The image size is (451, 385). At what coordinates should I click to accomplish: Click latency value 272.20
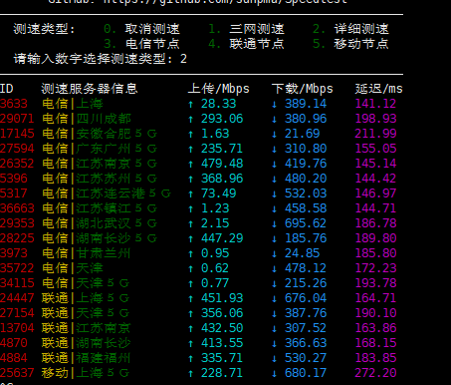(x=375, y=373)
